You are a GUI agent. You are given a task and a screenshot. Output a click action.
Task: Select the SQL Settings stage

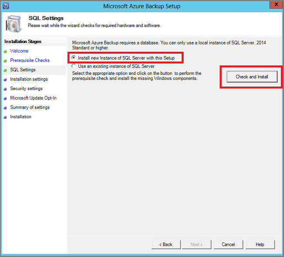pos(23,70)
